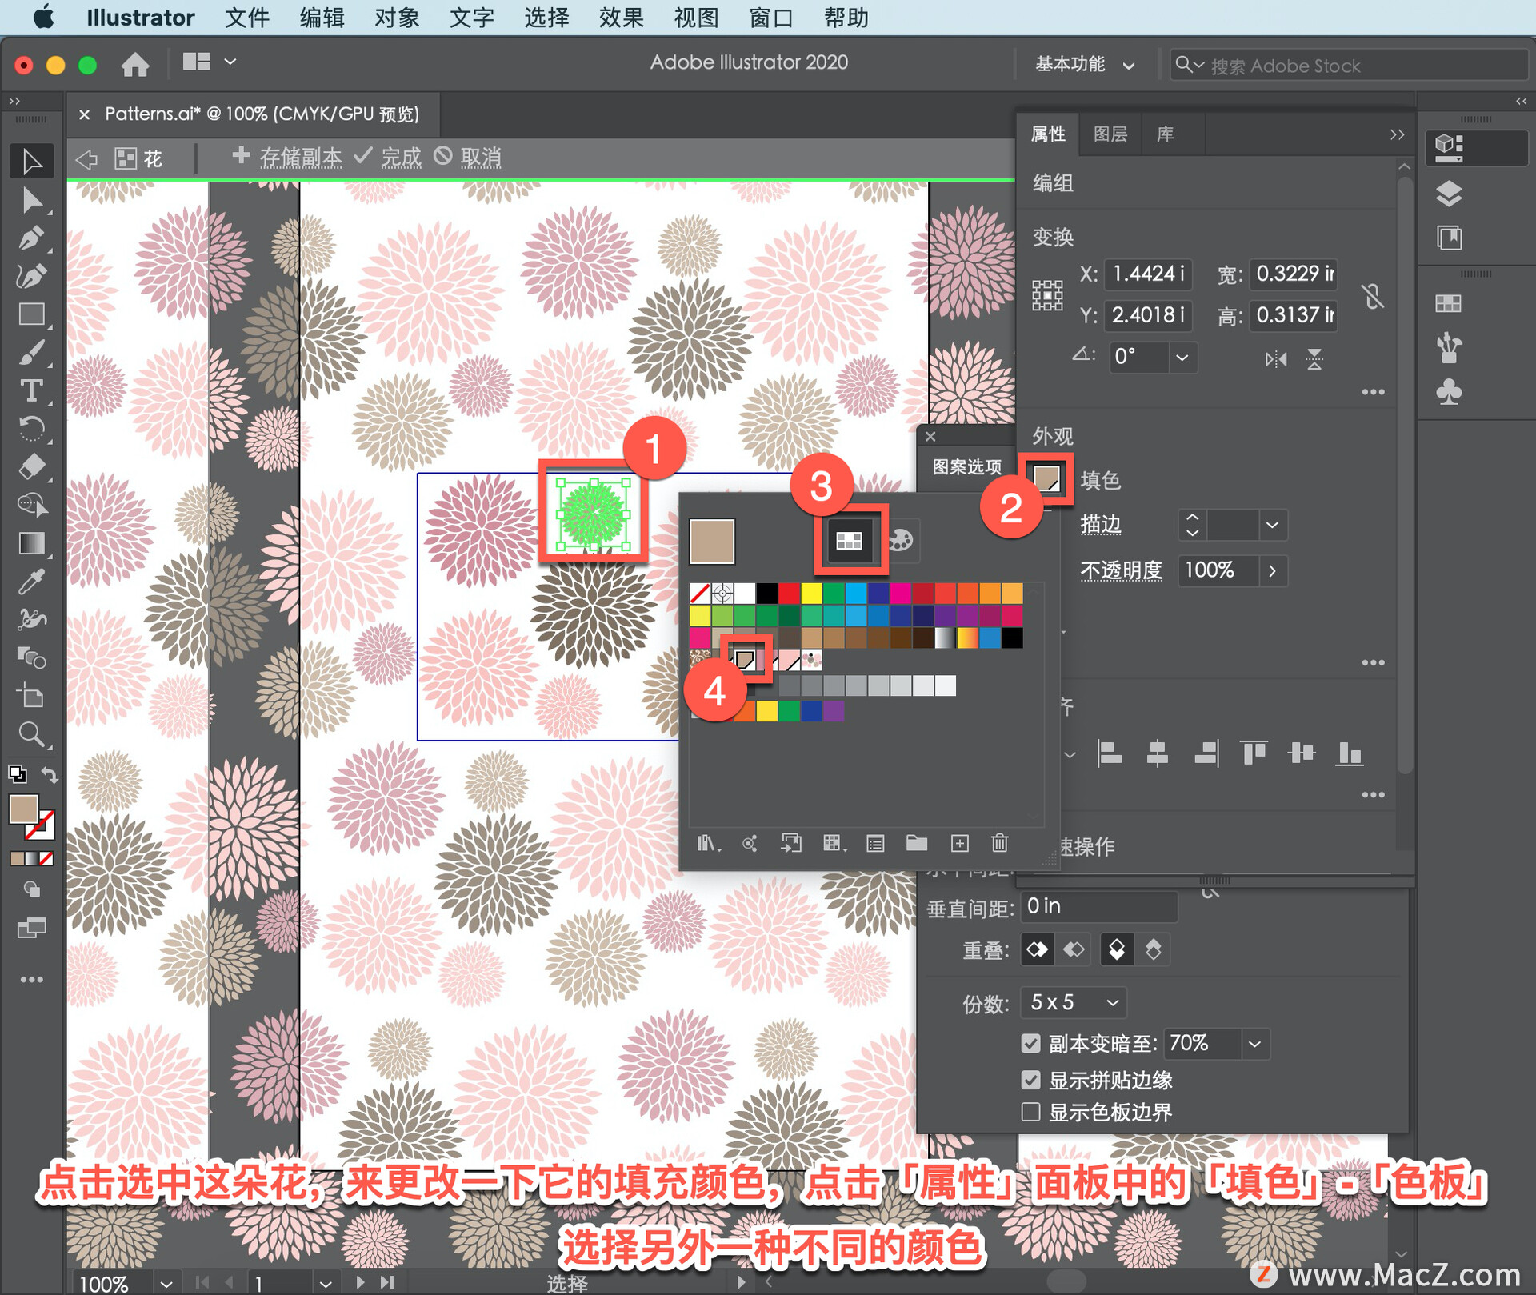Open the Symbols panel club icon

[1449, 392]
